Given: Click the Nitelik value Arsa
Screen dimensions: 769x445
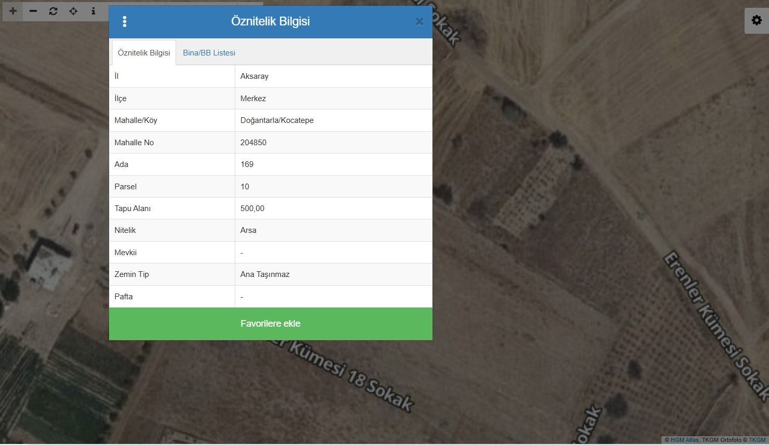Looking at the screenshot, I should pyautogui.click(x=248, y=230).
